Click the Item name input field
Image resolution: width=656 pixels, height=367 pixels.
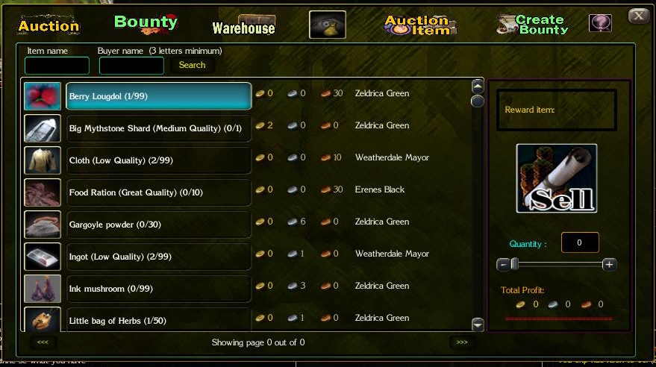tap(57, 66)
